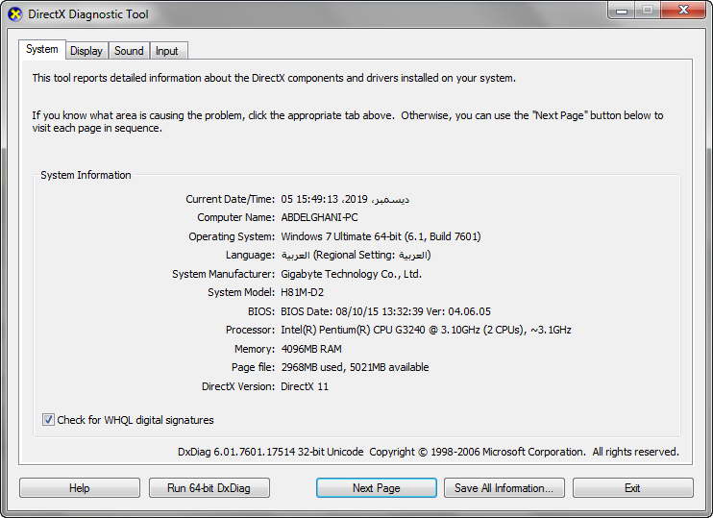Click the Language label
The height and width of the screenshot is (518, 713).
pos(250,255)
